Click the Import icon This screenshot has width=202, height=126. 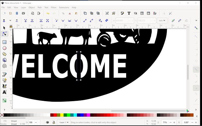click(x=32, y=13)
